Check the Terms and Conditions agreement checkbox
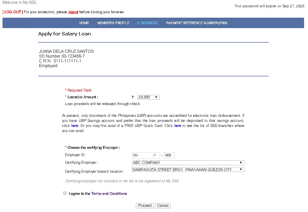The image size is (308, 212). click(x=65, y=193)
